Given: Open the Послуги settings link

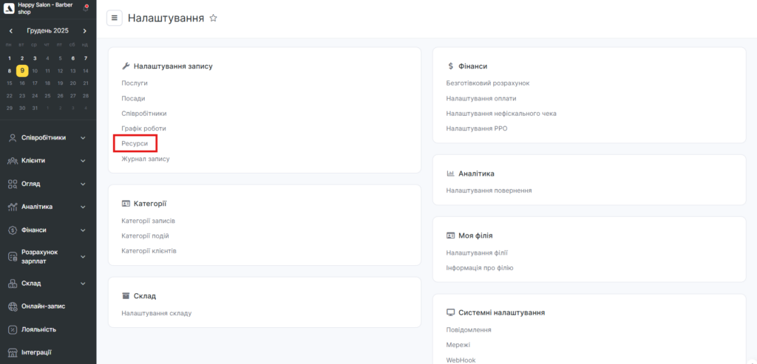Looking at the screenshot, I should pyautogui.click(x=135, y=83).
